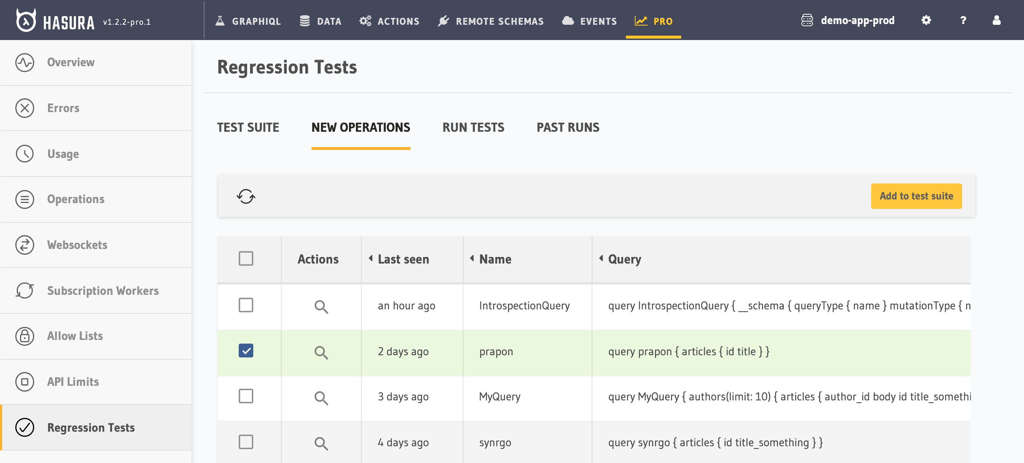This screenshot has width=1024, height=463.
Task: Open the settings gear in top bar
Action: pyautogui.click(x=926, y=20)
